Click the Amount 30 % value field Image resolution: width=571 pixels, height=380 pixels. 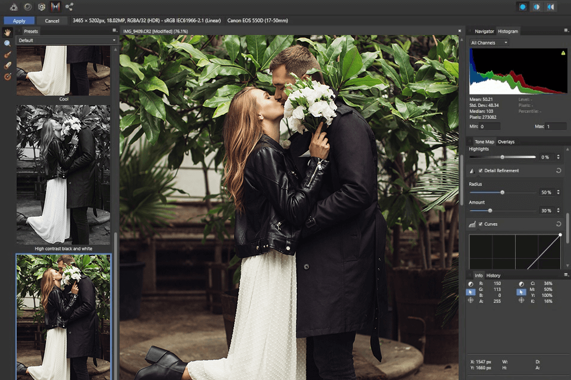pos(547,210)
